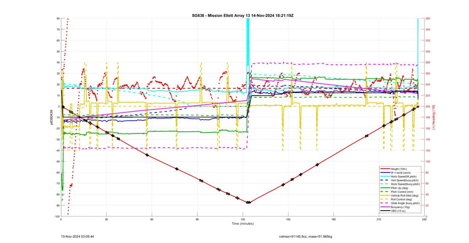The image size is (469, 243).
Task: Click the right axis tick label '300'
Action: 428,51
